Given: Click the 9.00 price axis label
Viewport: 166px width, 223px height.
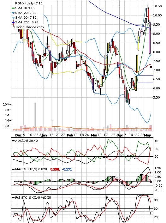Looking at the screenshot, I should (x=157, y=33).
